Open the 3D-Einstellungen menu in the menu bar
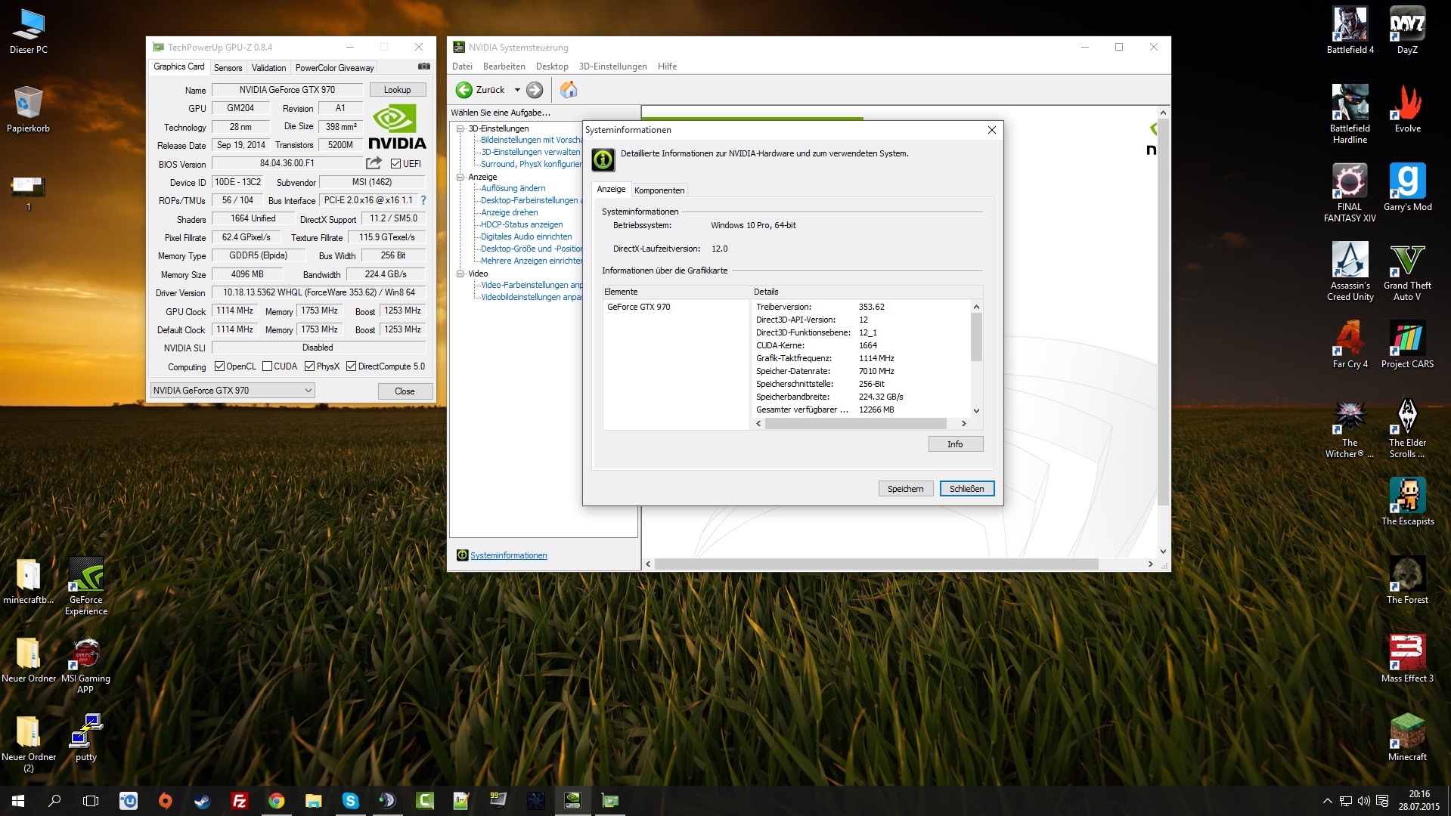The width and height of the screenshot is (1451, 816). click(x=612, y=66)
